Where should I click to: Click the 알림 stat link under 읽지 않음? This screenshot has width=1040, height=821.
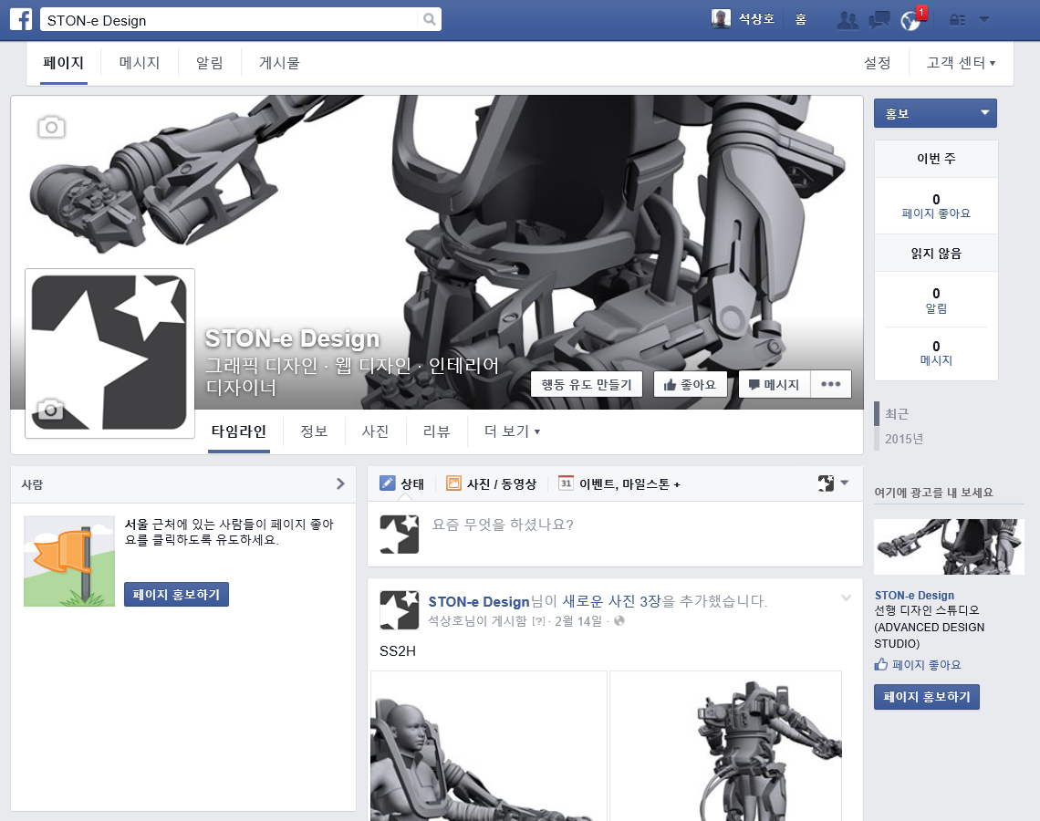[x=936, y=308]
